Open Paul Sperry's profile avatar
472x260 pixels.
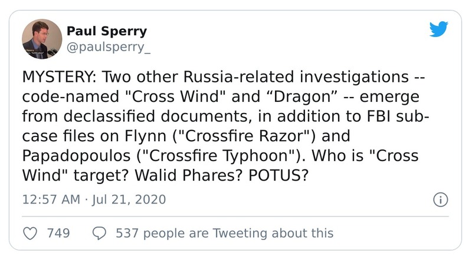tap(41, 39)
